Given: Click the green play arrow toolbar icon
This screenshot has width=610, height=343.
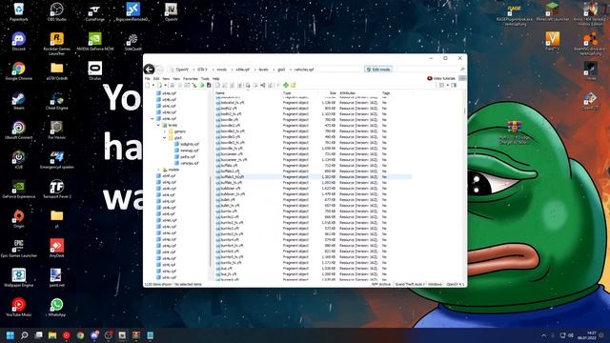Looking at the screenshot, I should pyautogui.click(x=202, y=85).
